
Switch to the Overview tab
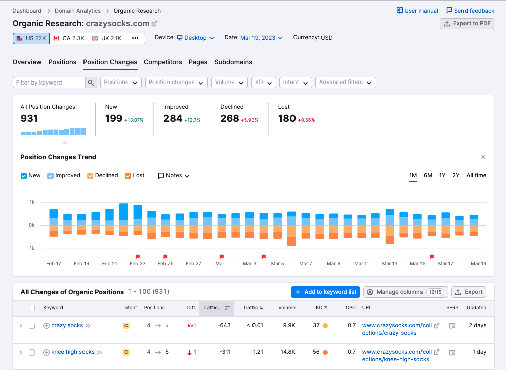click(27, 62)
